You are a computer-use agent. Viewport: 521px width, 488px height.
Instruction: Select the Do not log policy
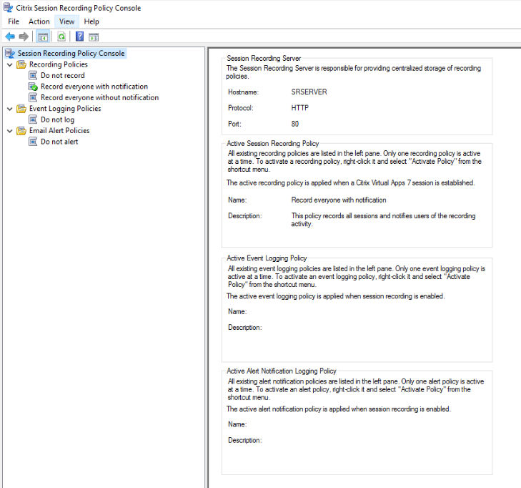pos(57,119)
